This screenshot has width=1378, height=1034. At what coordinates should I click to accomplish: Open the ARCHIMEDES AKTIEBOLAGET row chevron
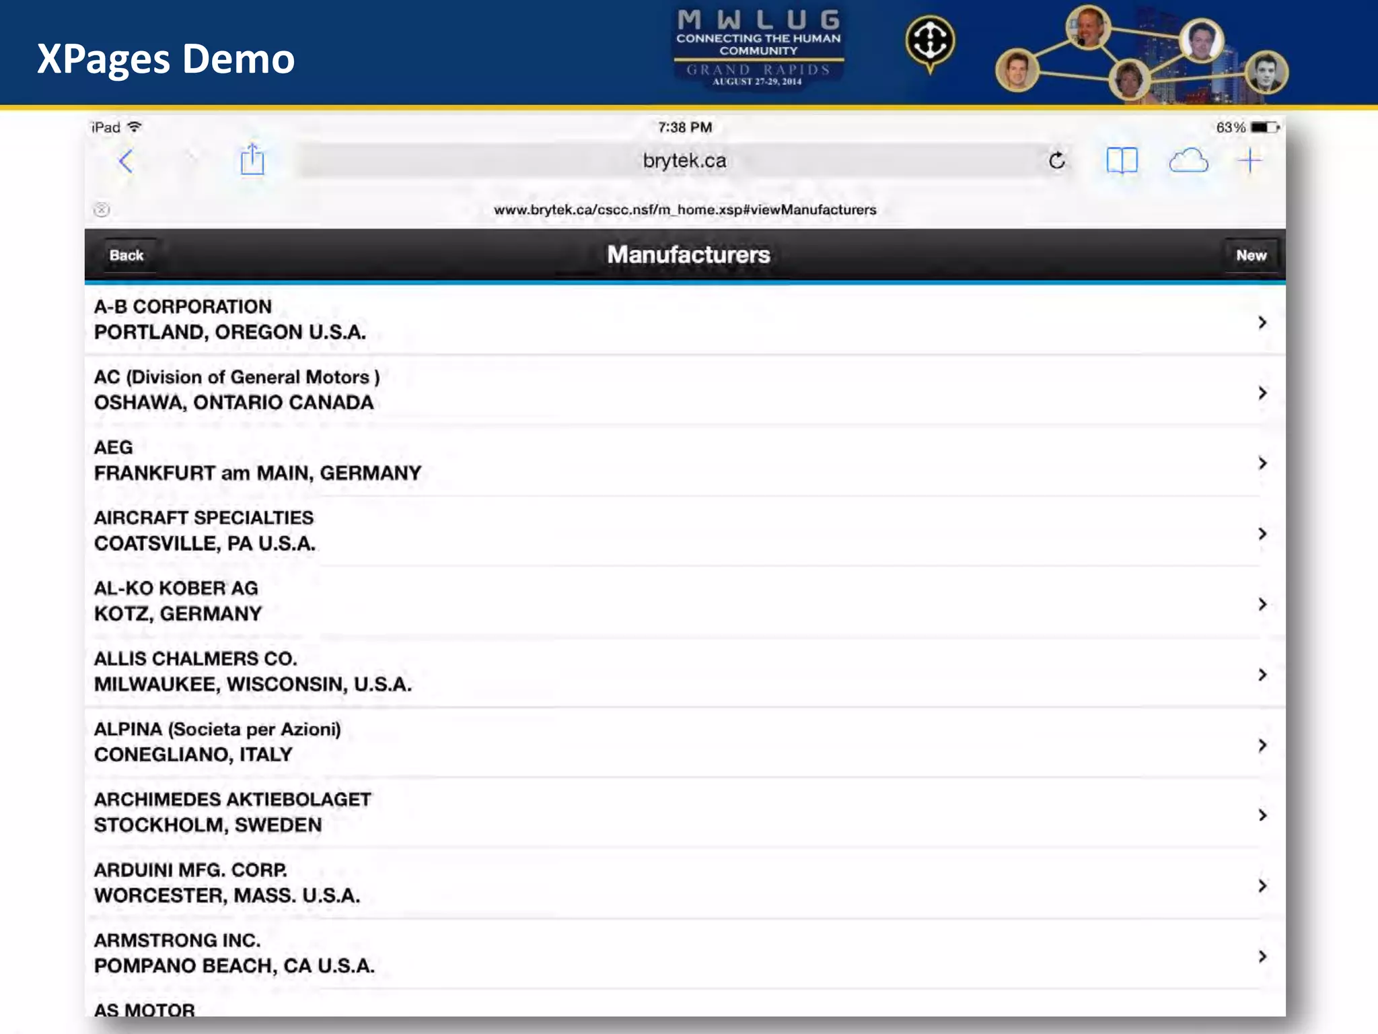(1262, 815)
